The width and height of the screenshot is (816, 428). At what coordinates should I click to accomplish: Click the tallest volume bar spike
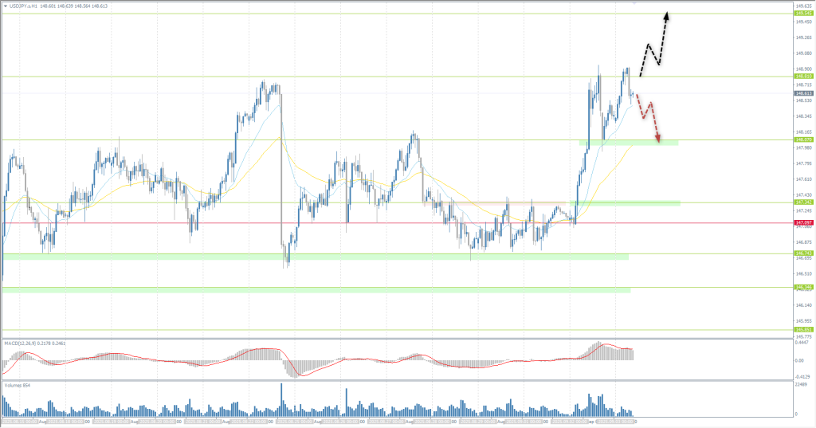tap(281, 399)
